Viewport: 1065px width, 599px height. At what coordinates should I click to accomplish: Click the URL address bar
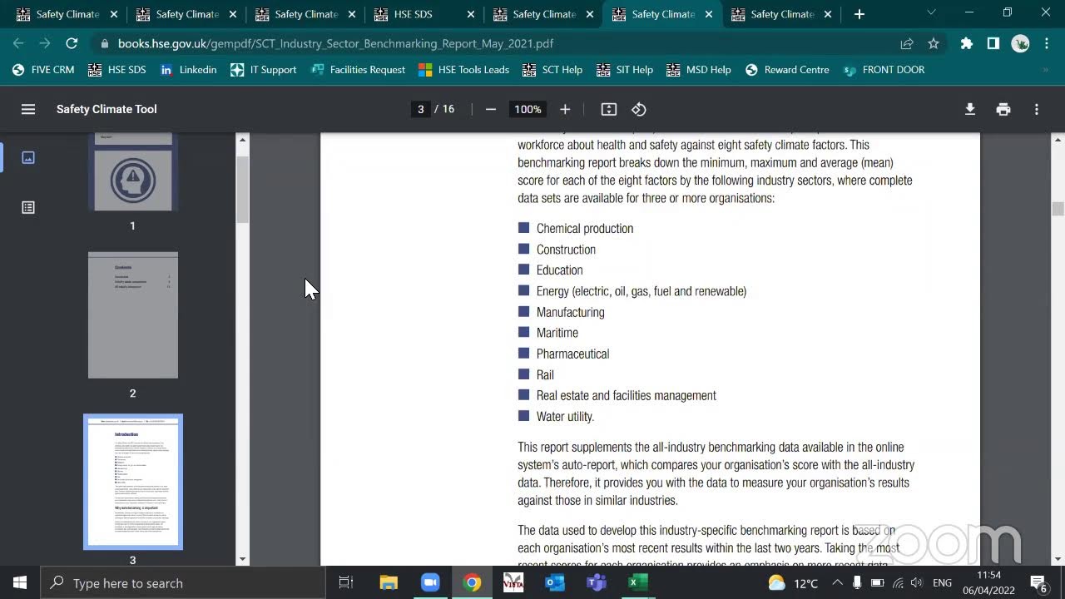coord(499,43)
